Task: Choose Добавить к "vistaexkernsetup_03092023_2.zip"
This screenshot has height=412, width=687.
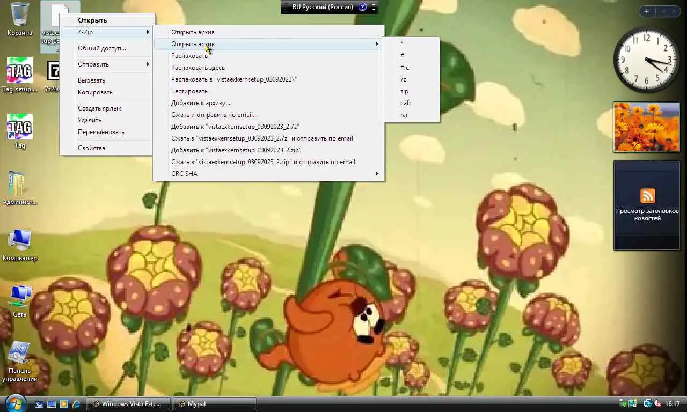Action: (x=269, y=150)
